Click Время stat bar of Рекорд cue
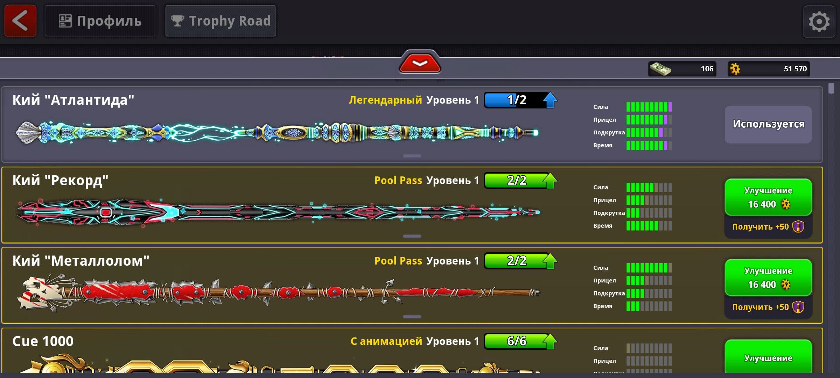 (649, 226)
